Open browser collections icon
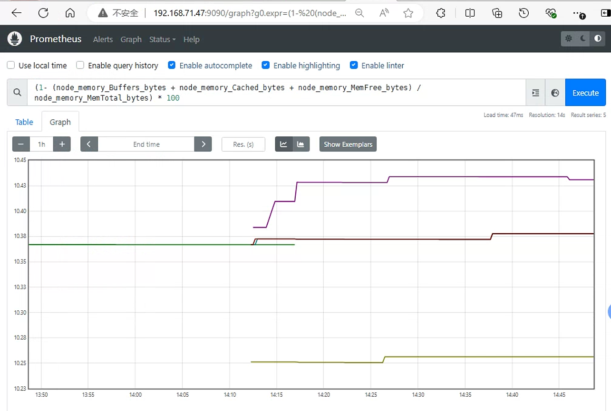 497,13
